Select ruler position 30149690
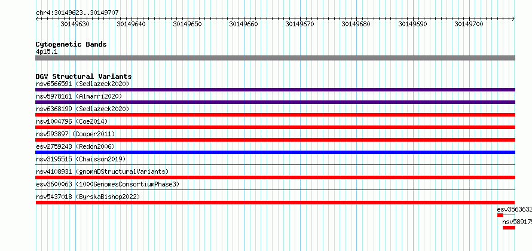 tap(412, 24)
